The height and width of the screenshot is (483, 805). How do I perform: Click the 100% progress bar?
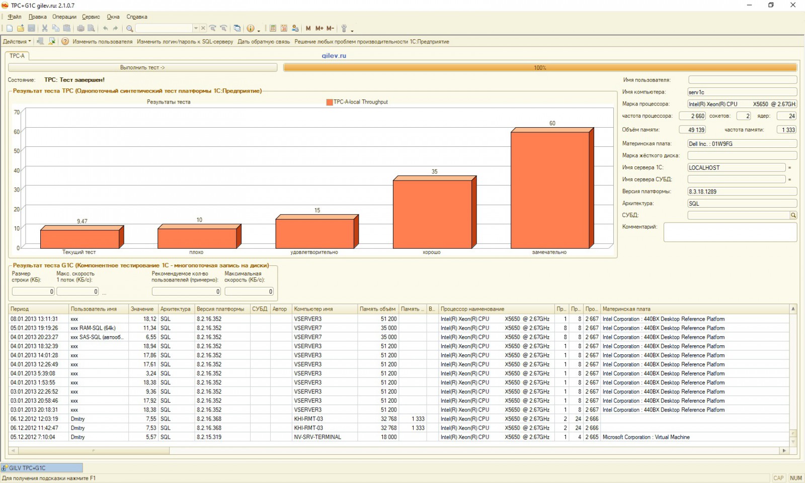pos(540,68)
